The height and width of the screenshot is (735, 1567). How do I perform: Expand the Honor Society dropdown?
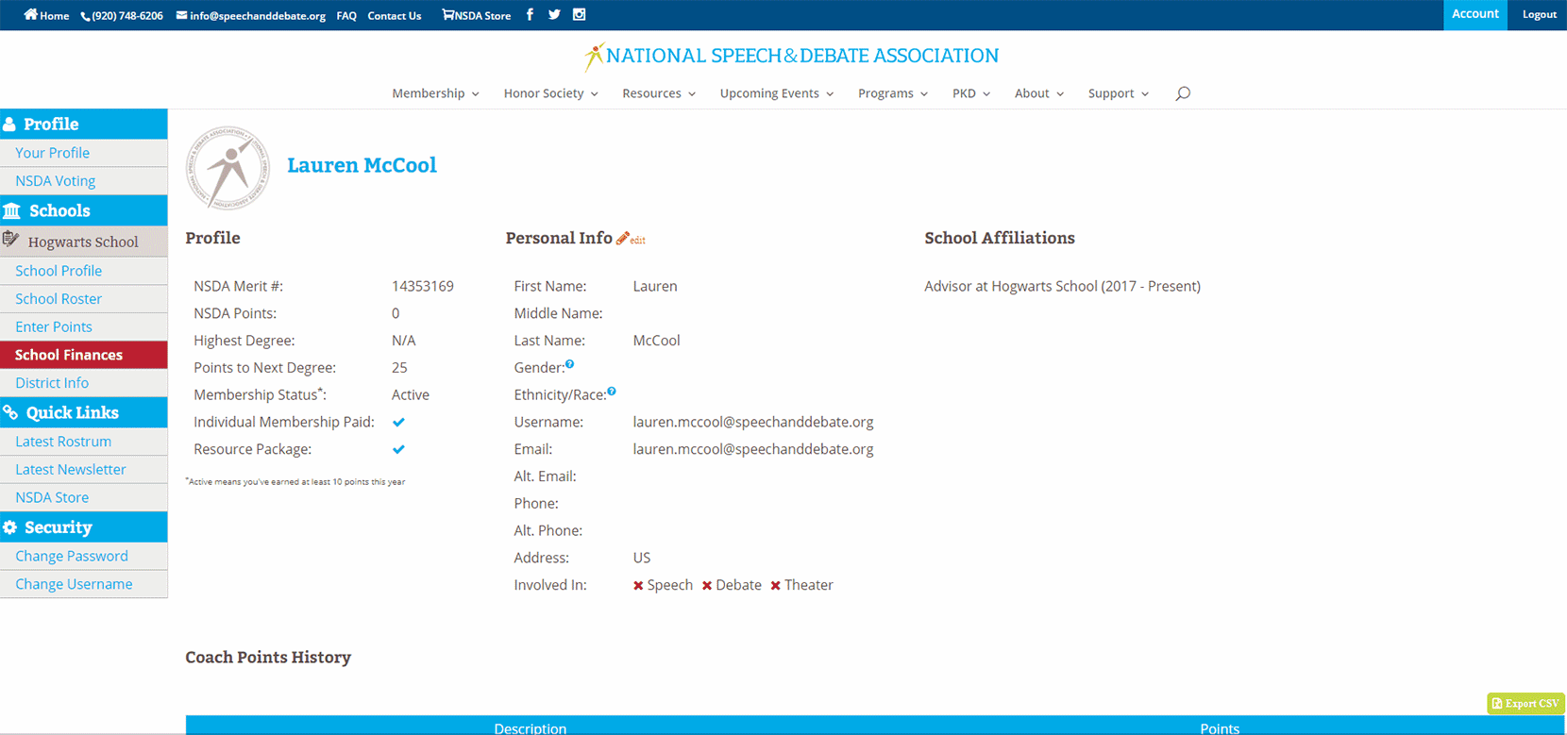coord(550,93)
